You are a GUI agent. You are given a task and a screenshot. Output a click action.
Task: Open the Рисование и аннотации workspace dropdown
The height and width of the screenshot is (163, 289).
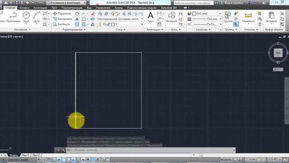point(66,3)
